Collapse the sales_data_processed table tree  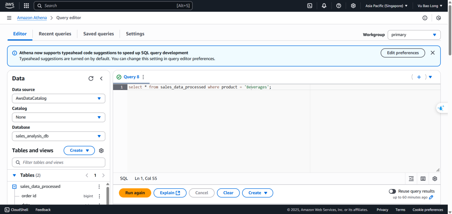[15, 186]
